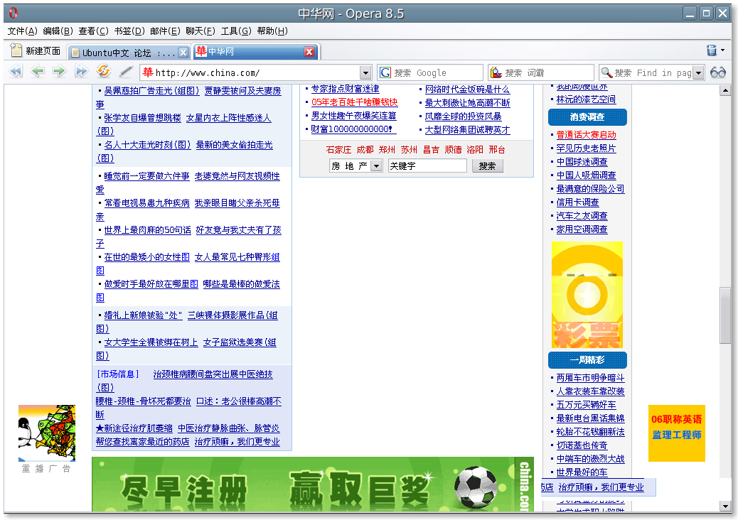Open the 五万元买辆好车 link
The image size is (738, 520).
587,405
